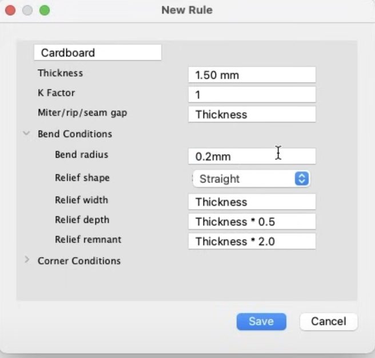
Task: Click the Cardboard rule name field
Action: point(98,53)
